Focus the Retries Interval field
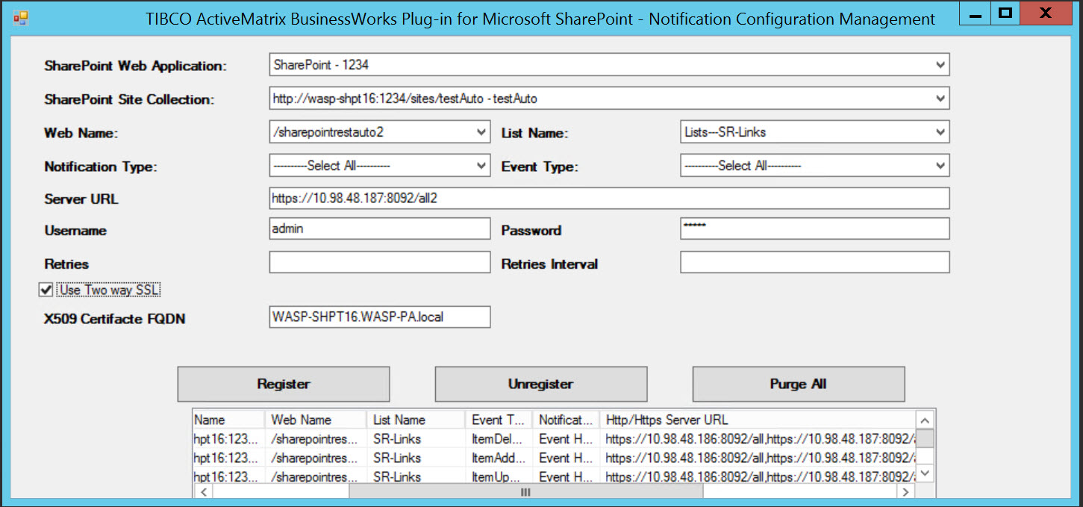The width and height of the screenshot is (1083, 507). click(814, 263)
